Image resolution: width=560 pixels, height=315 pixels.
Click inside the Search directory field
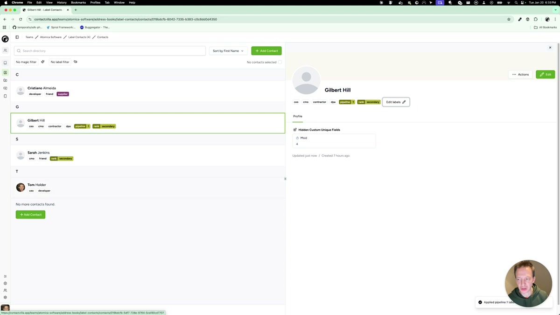click(110, 50)
